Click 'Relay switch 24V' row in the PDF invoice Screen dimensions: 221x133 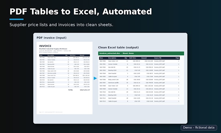click(x=65, y=71)
